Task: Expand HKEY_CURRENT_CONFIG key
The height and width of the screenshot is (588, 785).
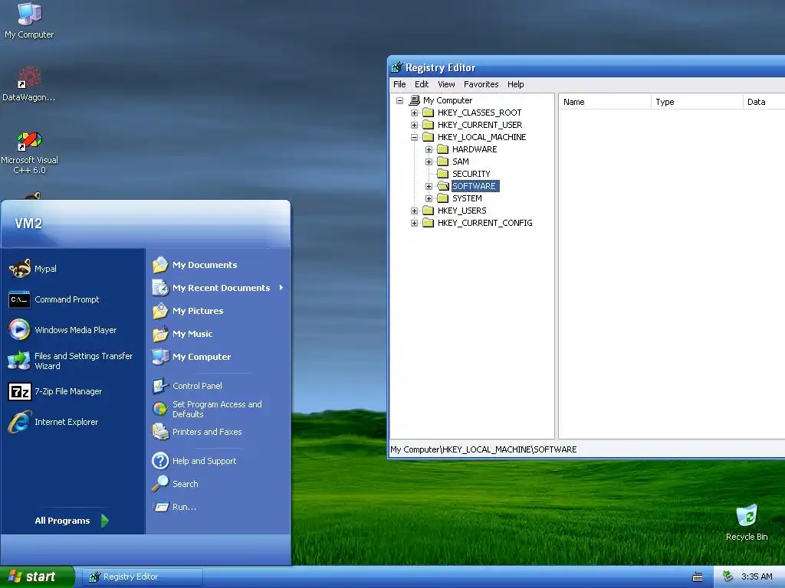Action: point(414,223)
